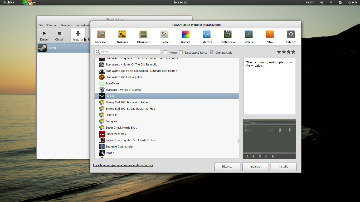This screenshot has height=202, width=360.
Task: Open the Fab user menu
Action: (352, 2)
